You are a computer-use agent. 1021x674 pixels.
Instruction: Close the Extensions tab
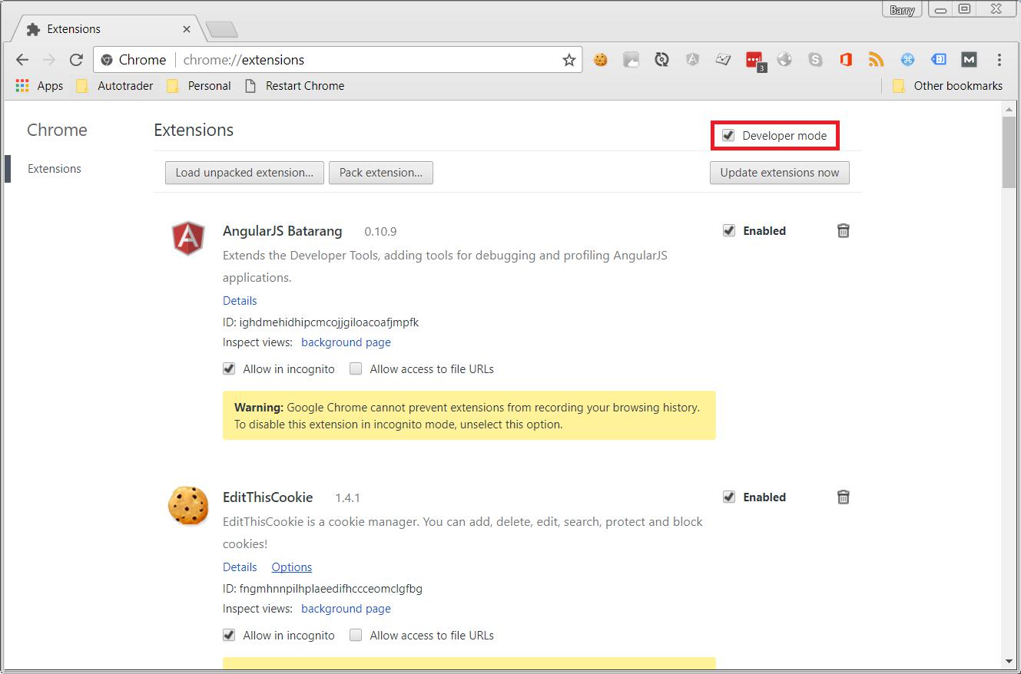coord(187,29)
